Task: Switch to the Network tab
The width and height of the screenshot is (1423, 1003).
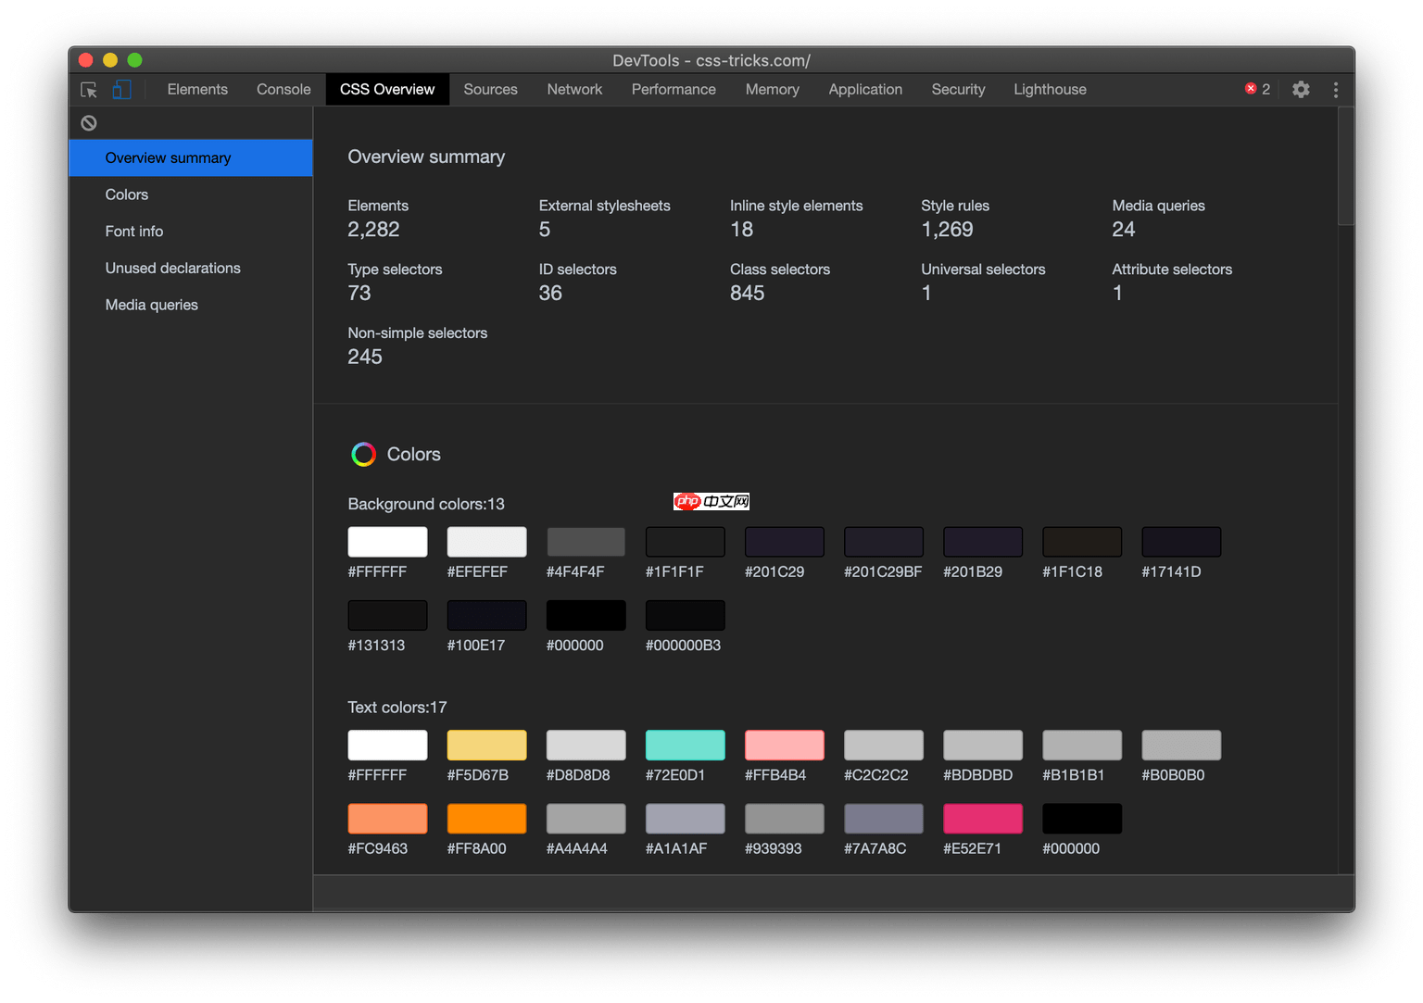Action: tap(574, 90)
